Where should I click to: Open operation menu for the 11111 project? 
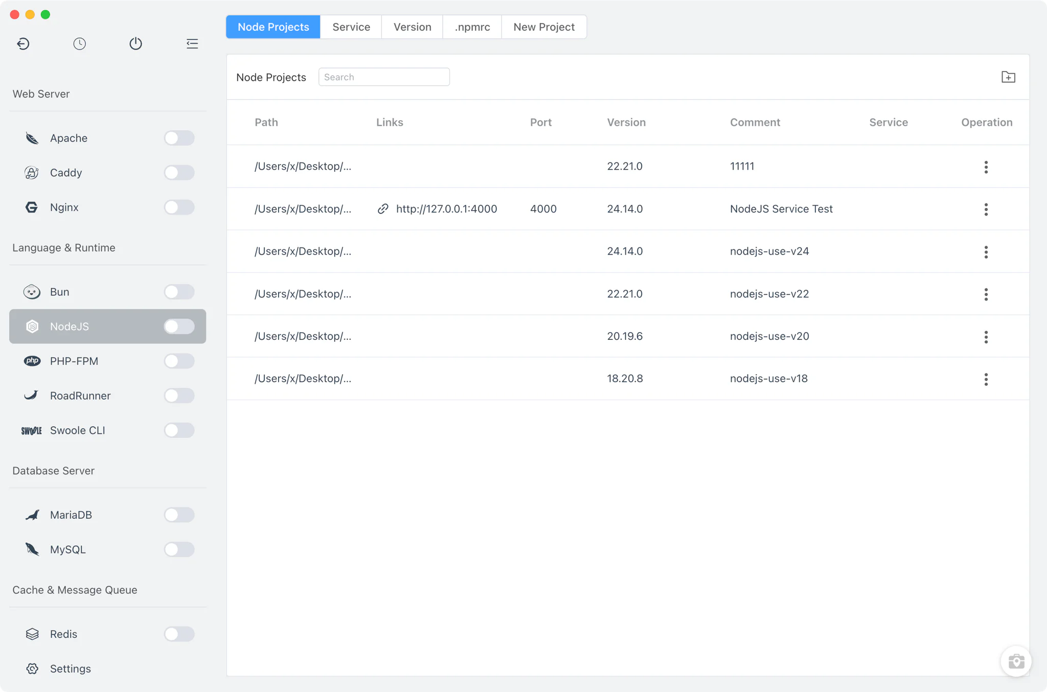(x=986, y=167)
